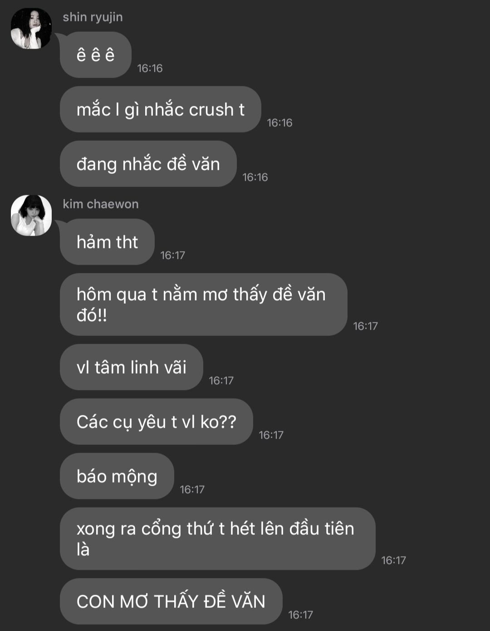490x631 pixels.
Task: Select message 'CON MƠ THẤY ĐỀ VĂN'
Action: 171,601
